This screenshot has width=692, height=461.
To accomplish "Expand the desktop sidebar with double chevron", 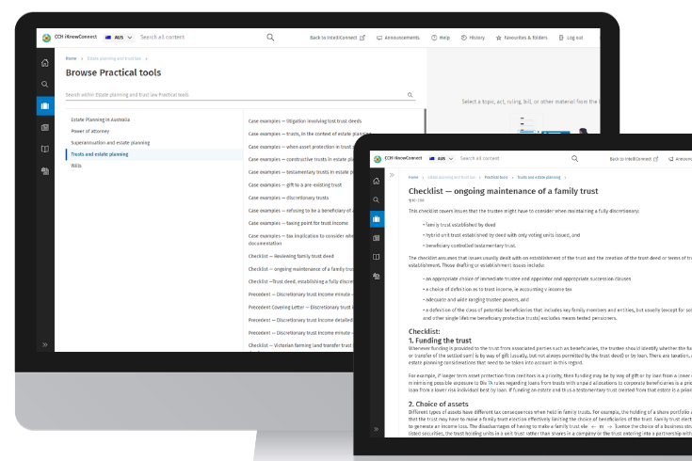I will coord(44,345).
